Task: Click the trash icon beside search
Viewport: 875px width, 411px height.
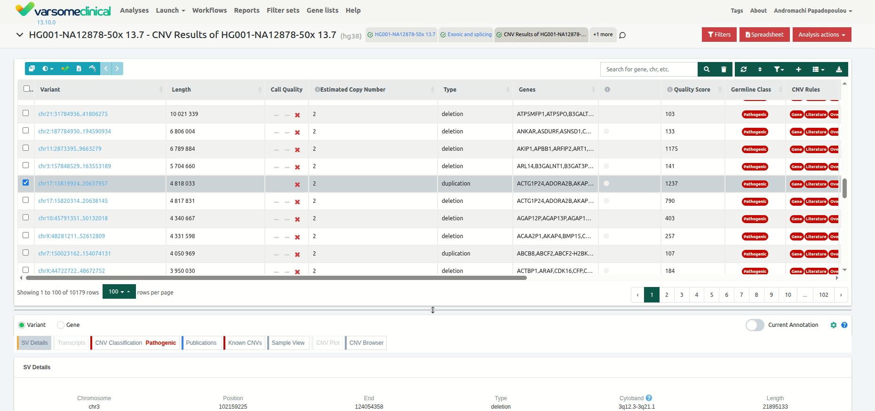Action: 724,69
